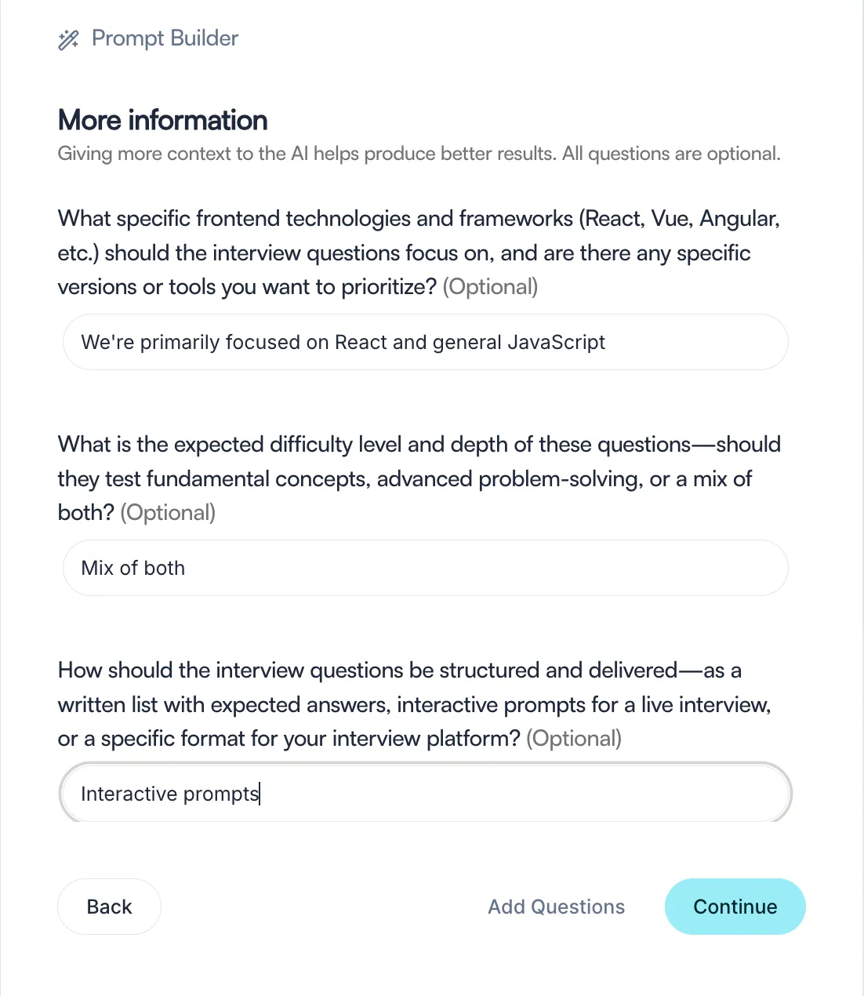This screenshot has width=864, height=996.
Task: Click Optional label after 'both?'
Action: coord(168,513)
